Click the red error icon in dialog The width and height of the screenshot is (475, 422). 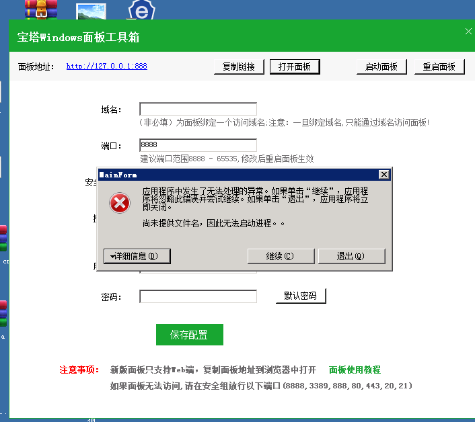pyautogui.click(x=120, y=203)
